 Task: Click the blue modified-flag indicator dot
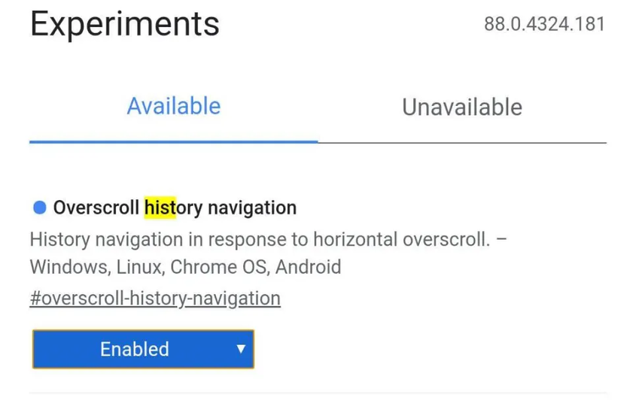click(x=40, y=208)
